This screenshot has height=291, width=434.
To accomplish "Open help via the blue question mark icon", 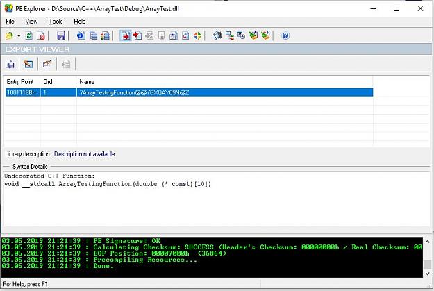I will (x=285, y=35).
